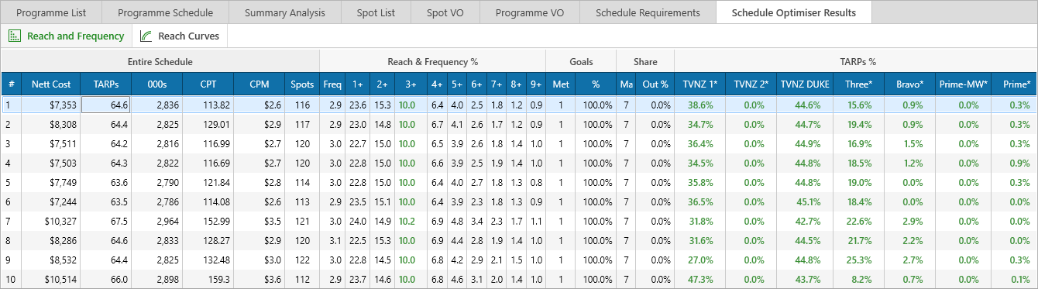1038x289 pixels.
Task: Click the TVNZ DUKE column header
Action: pyautogui.click(x=804, y=84)
